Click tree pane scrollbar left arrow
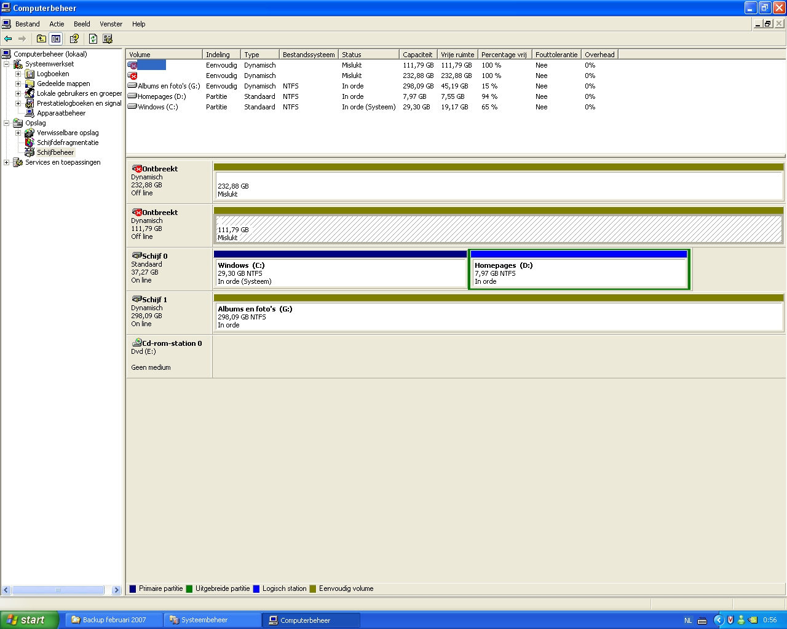Image resolution: width=787 pixels, height=629 pixels. coord(7,590)
